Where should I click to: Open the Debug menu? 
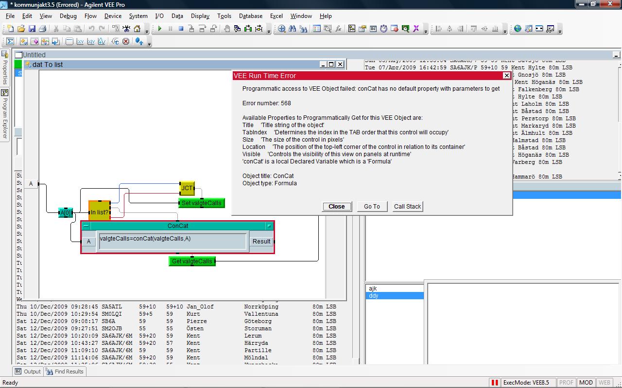pyautogui.click(x=68, y=16)
